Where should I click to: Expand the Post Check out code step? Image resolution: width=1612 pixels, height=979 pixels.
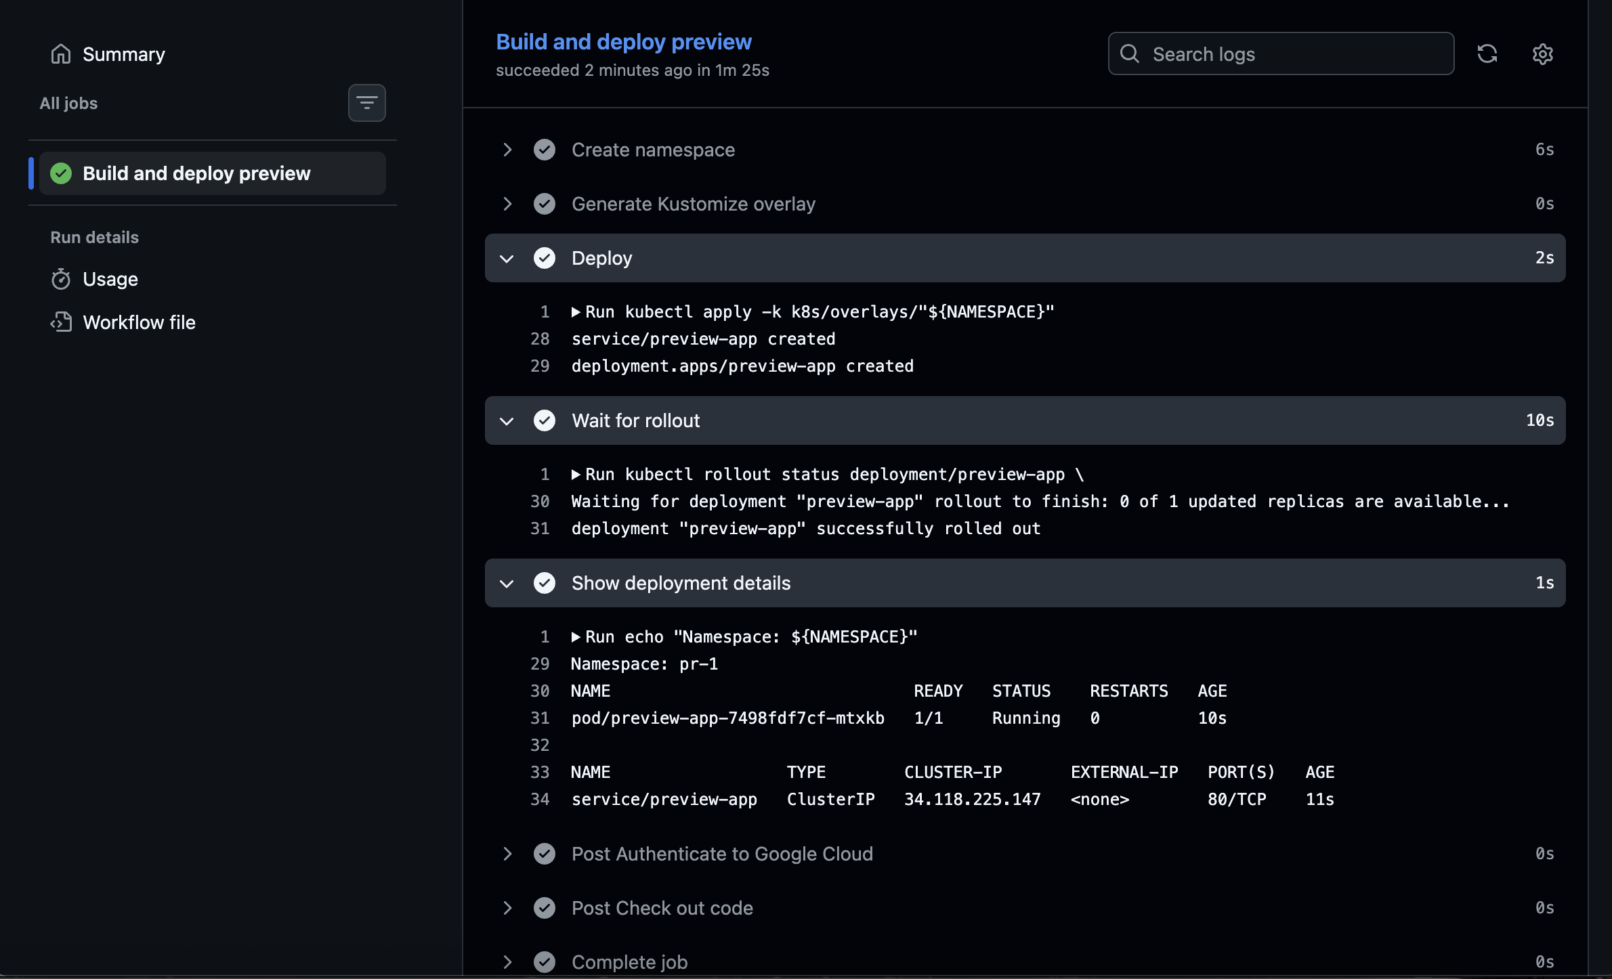507,908
